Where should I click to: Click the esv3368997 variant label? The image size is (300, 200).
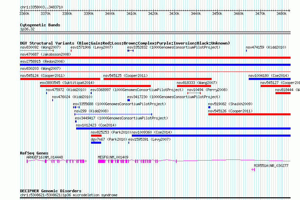(137, 90)
